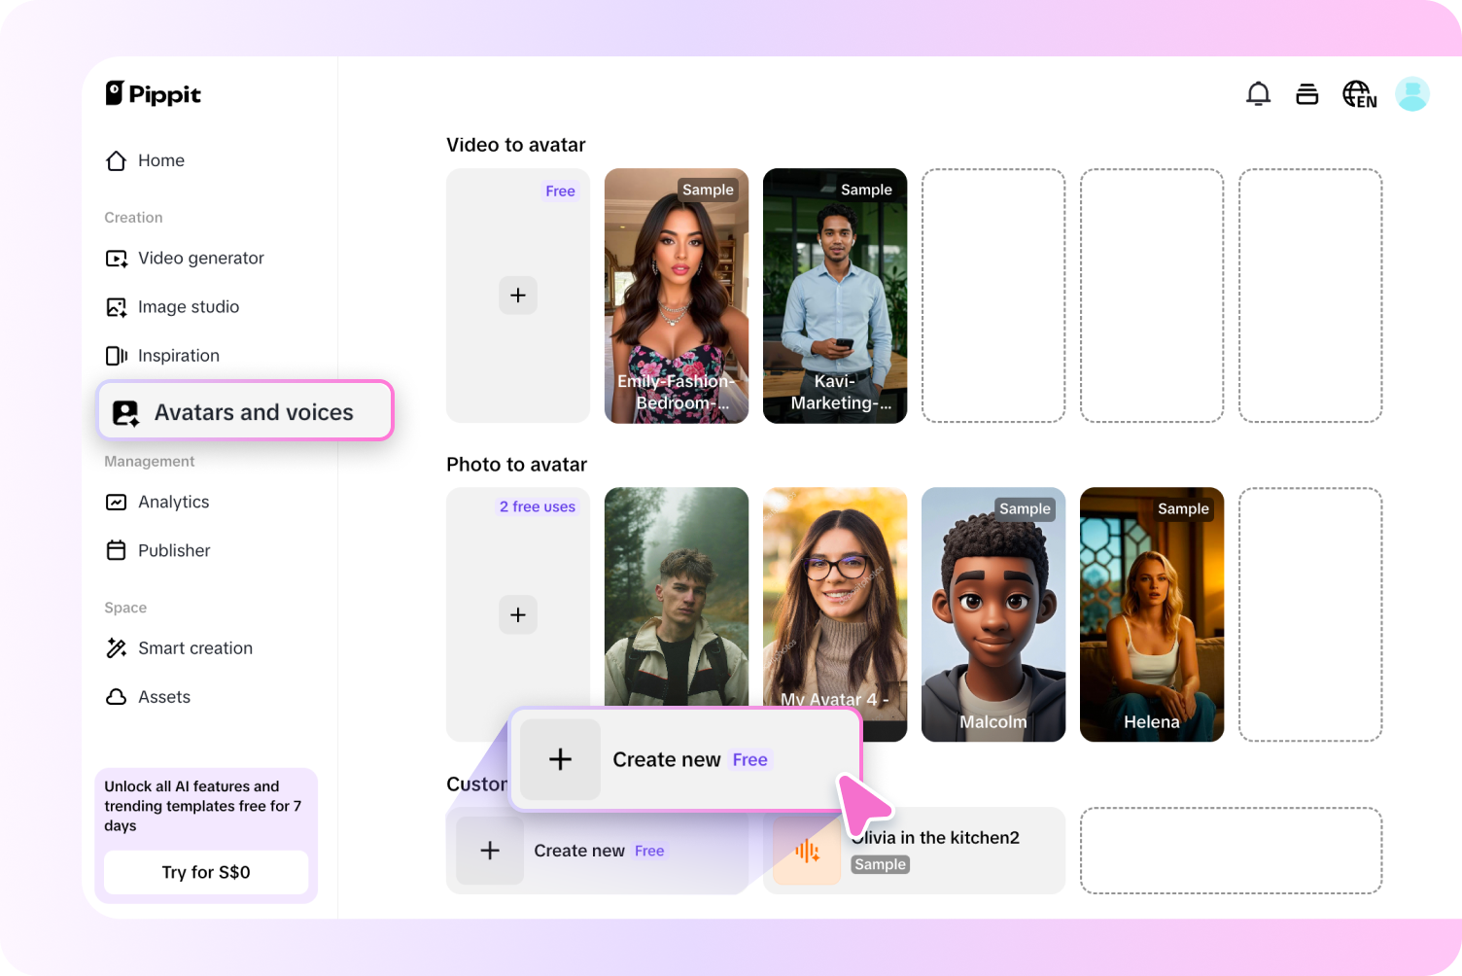Click the Inspiration icon
1462x976 pixels.
(117, 355)
